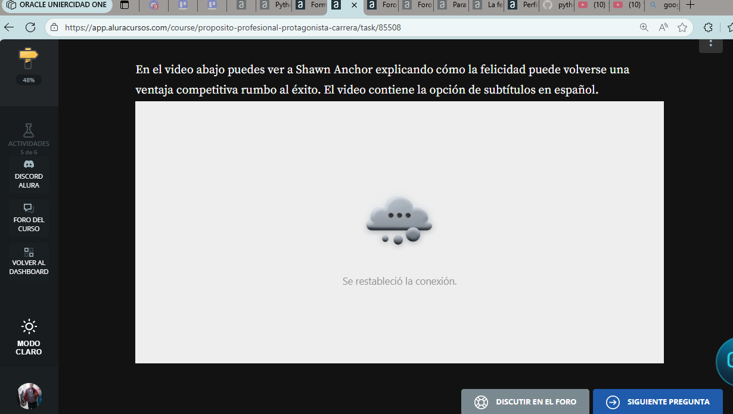
Task: Click the Discutir en el Foro button
Action: point(524,403)
